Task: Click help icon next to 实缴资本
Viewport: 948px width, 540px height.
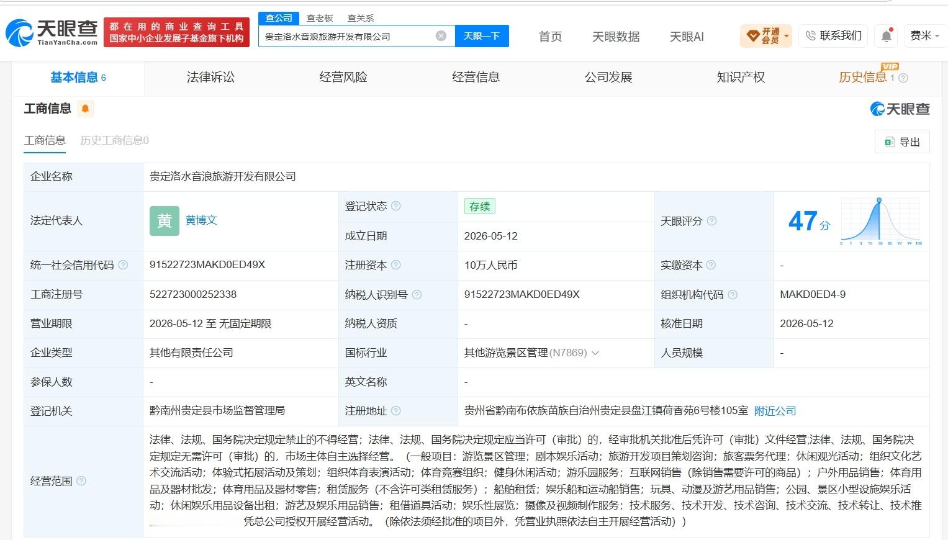Action: [x=711, y=265]
